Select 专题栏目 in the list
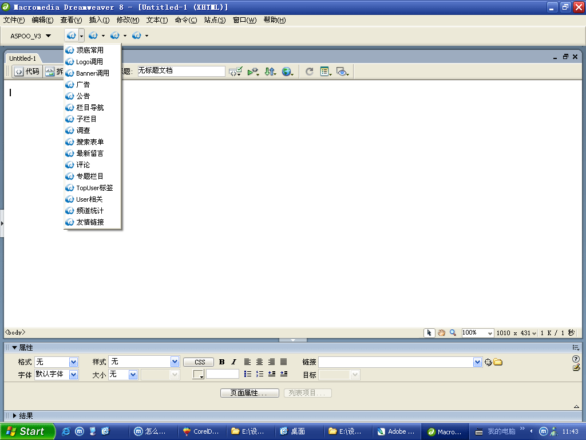 click(93, 176)
